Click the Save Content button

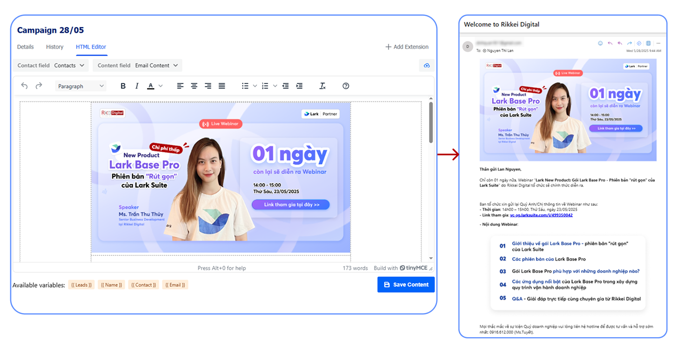pyautogui.click(x=406, y=285)
